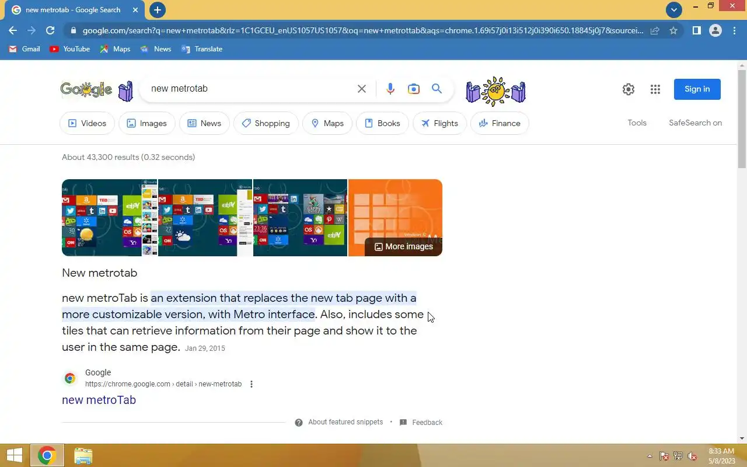The height and width of the screenshot is (467, 747).
Task: Click the Action Center flag tray icon
Action: click(x=664, y=456)
